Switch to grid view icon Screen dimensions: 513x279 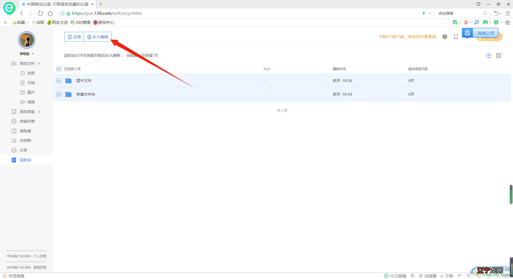click(x=499, y=56)
